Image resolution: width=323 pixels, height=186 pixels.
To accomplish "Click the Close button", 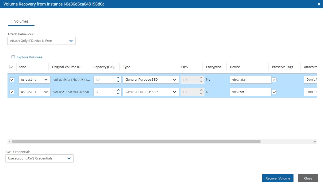I will (x=308, y=178).
